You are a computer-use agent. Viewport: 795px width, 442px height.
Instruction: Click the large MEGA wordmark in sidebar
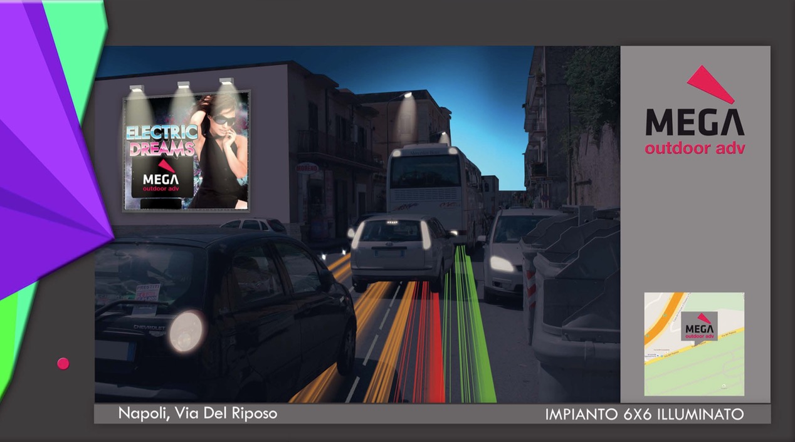[x=695, y=123]
